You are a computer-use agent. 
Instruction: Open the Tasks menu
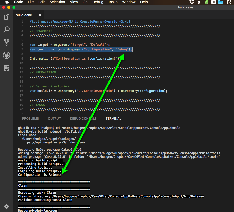(x=113, y=2)
